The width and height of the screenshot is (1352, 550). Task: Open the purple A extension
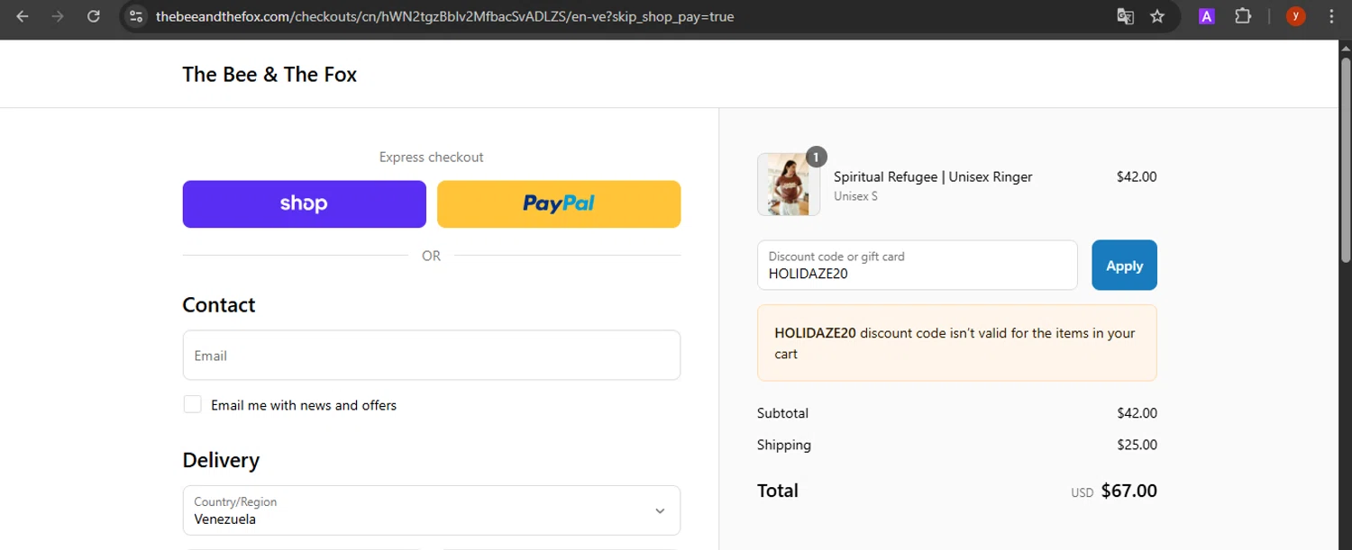(x=1207, y=16)
